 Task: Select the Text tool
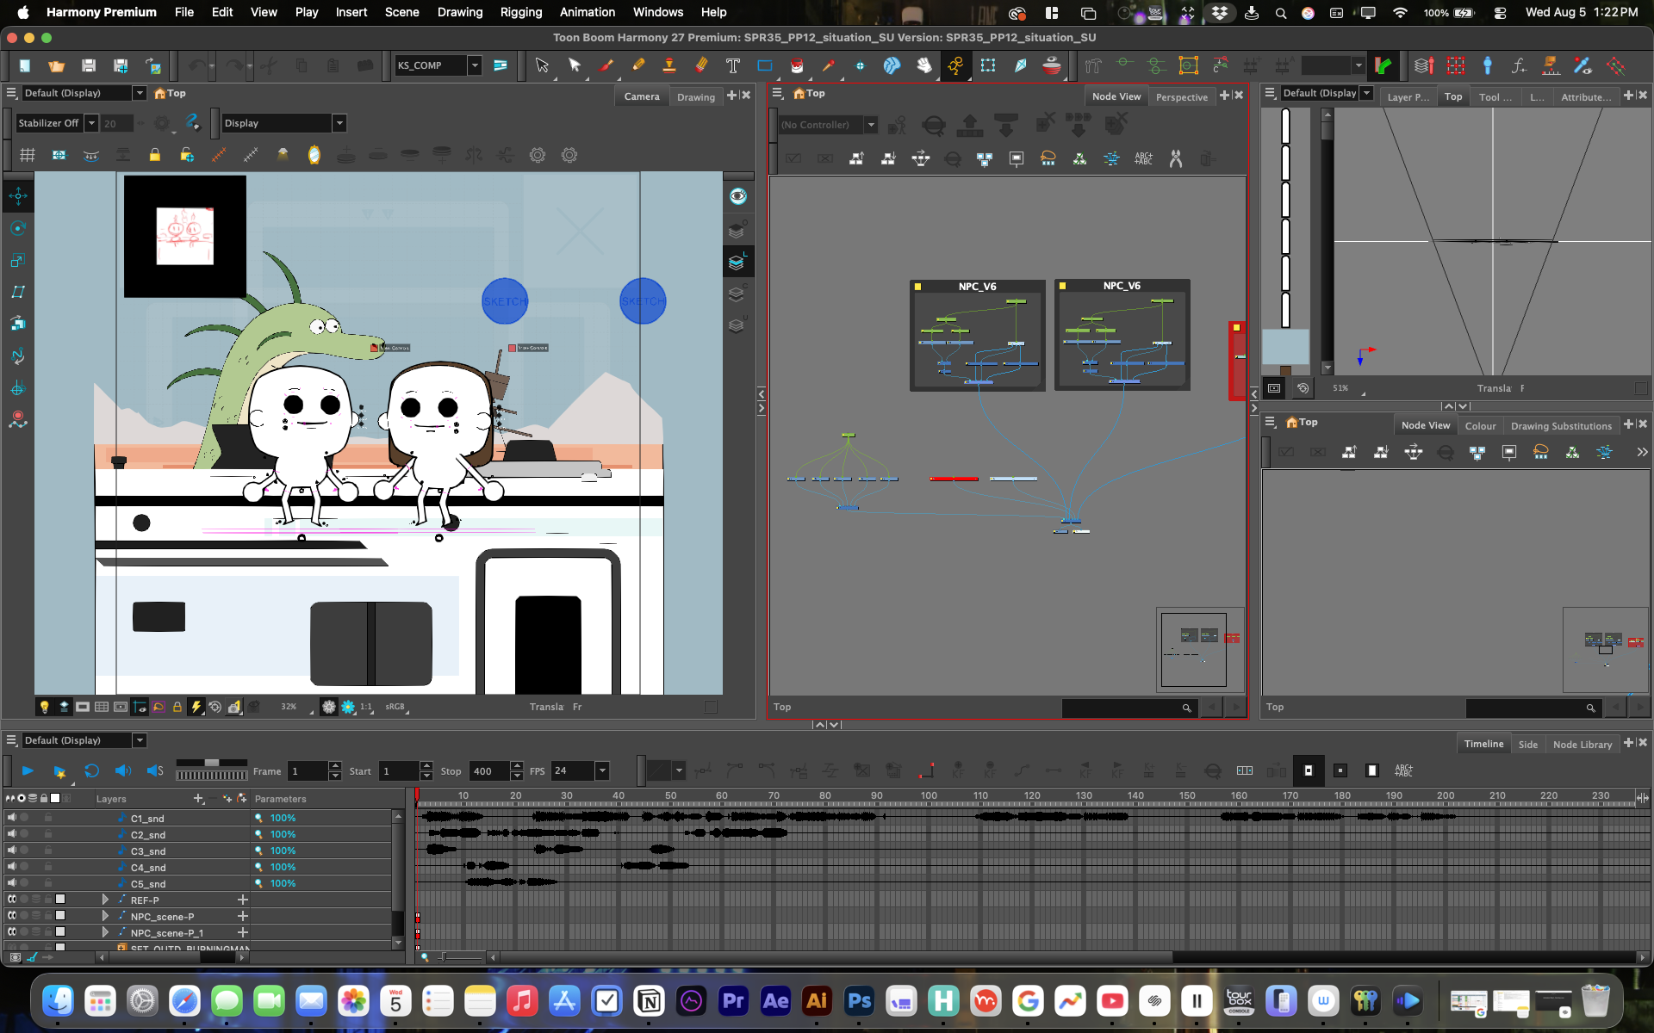pyautogui.click(x=733, y=65)
